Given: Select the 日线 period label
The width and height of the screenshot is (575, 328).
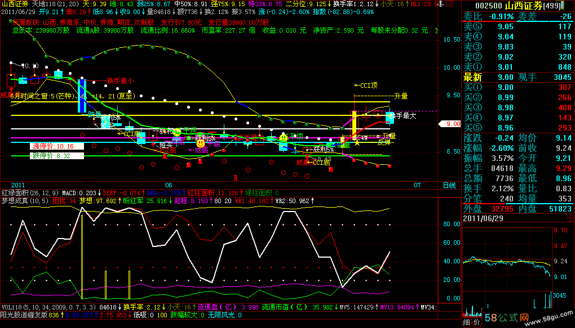Looking at the screenshot, I should coord(449,185).
